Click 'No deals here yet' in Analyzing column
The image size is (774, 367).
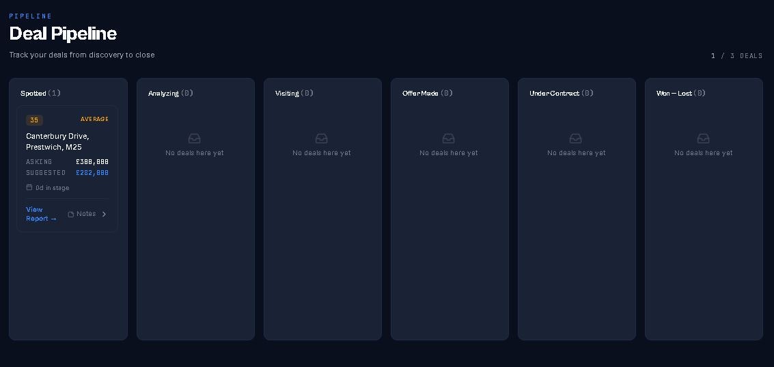[195, 152]
